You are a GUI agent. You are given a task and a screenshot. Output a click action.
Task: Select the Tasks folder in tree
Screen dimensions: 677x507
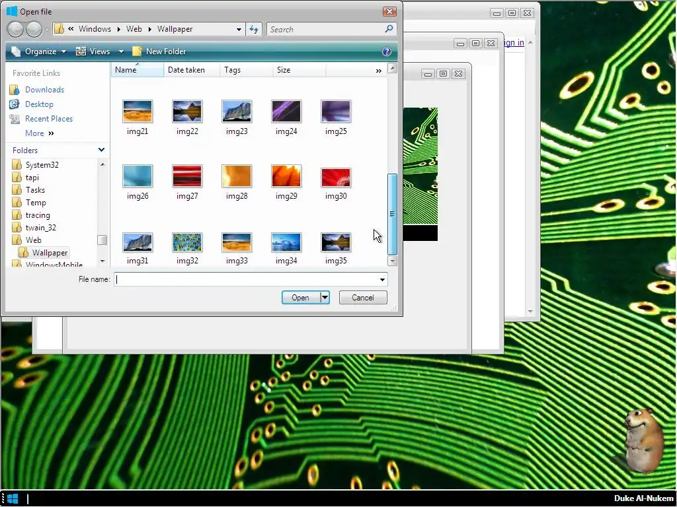pyautogui.click(x=29, y=189)
